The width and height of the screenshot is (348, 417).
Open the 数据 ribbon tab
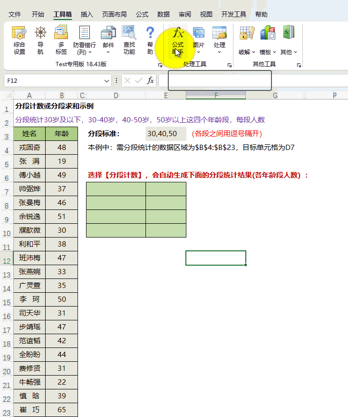(164, 14)
